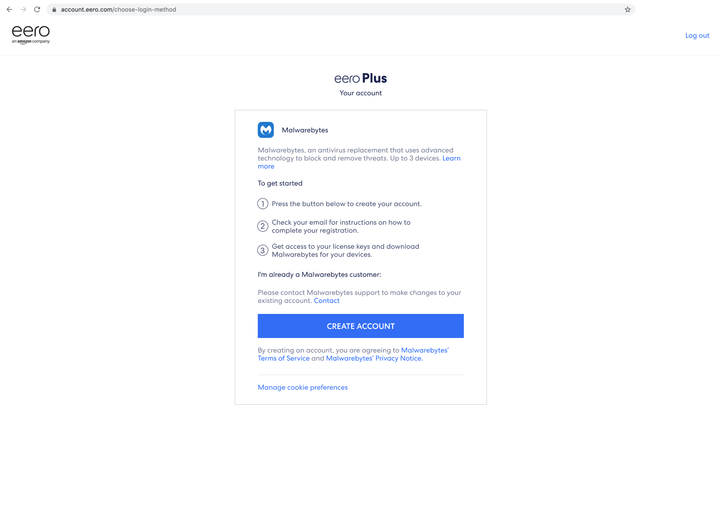Image resolution: width=722 pixels, height=511 pixels.
Task: Click the padlock site security icon
Action: (x=54, y=10)
